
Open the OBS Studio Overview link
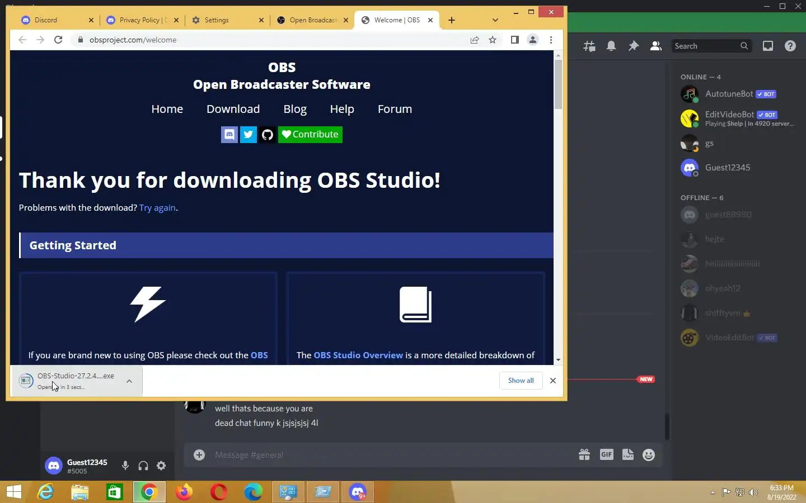(x=358, y=355)
